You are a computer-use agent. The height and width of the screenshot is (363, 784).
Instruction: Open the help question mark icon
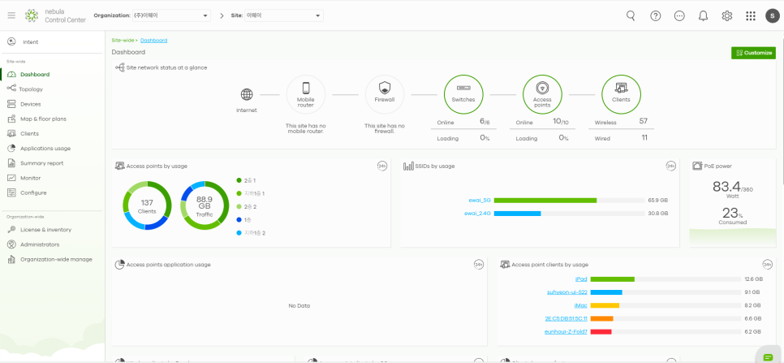coord(655,15)
